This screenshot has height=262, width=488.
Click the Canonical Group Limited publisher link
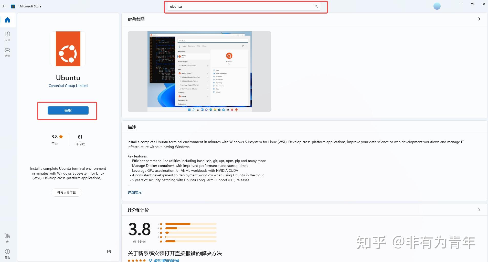click(68, 86)
